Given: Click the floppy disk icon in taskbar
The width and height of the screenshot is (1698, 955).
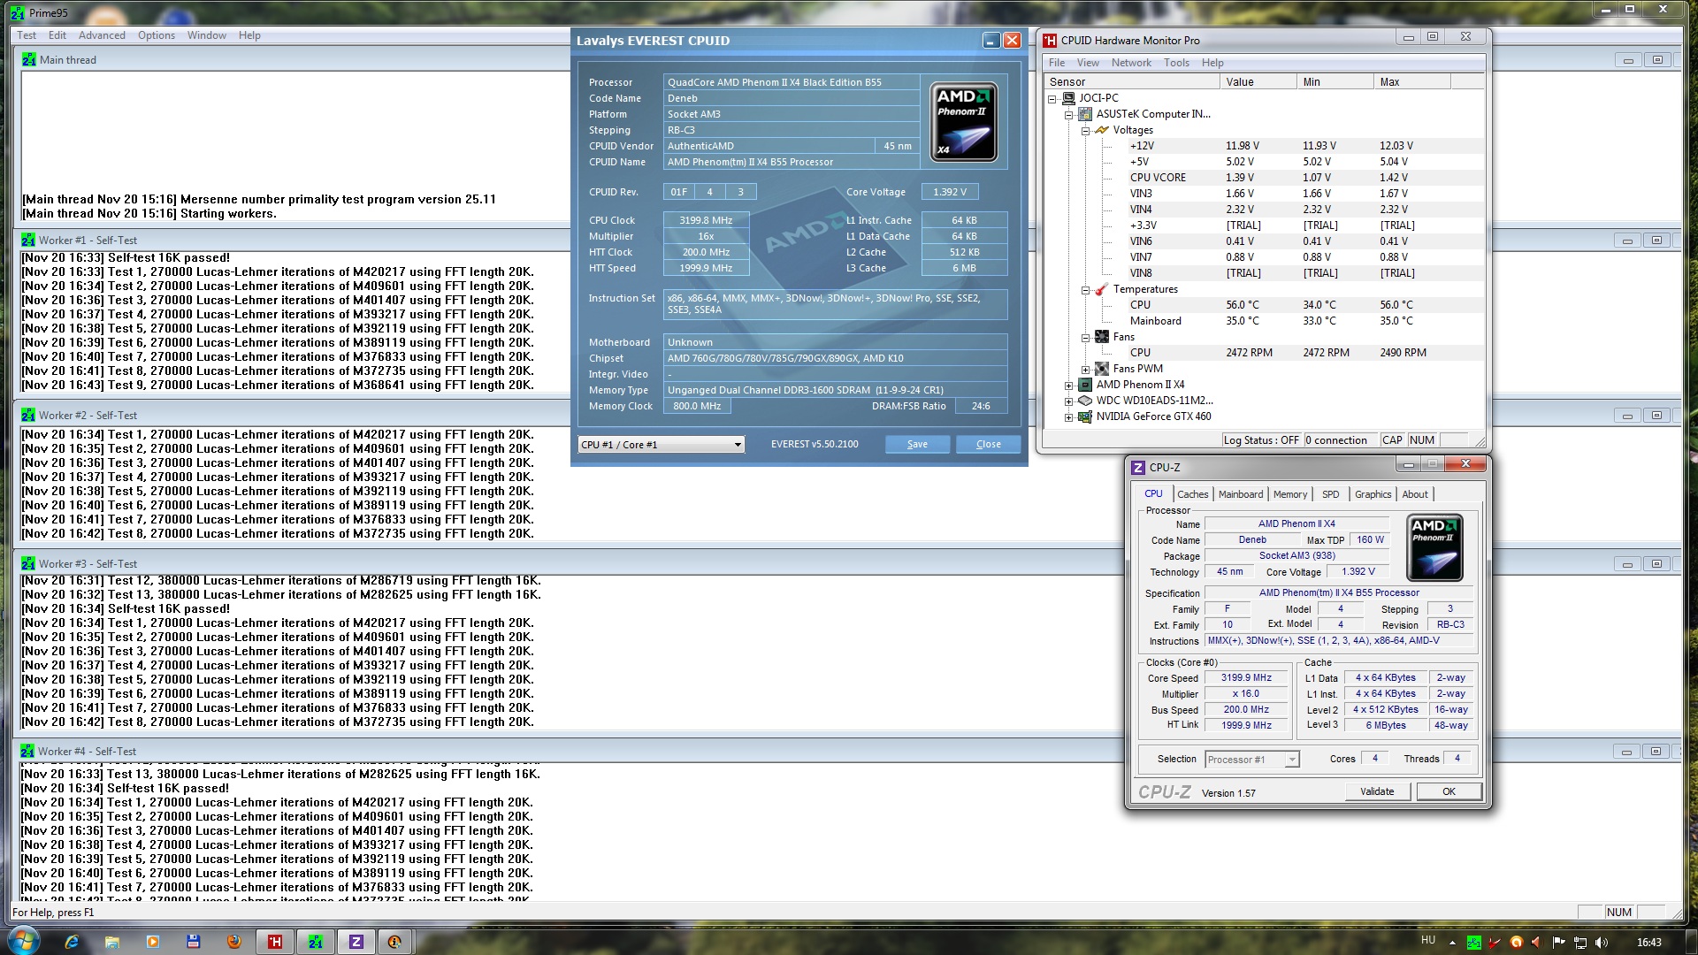Looking at the screenshot, I should click(x=194, y=942).
